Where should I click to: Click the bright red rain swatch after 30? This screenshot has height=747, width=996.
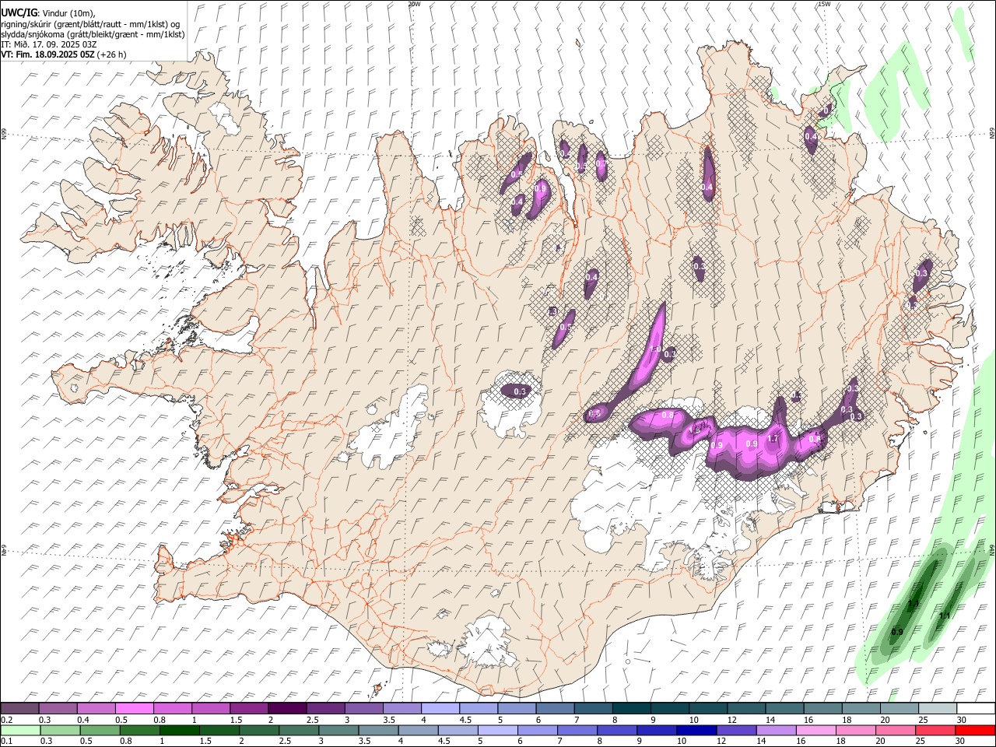(975, 730)
